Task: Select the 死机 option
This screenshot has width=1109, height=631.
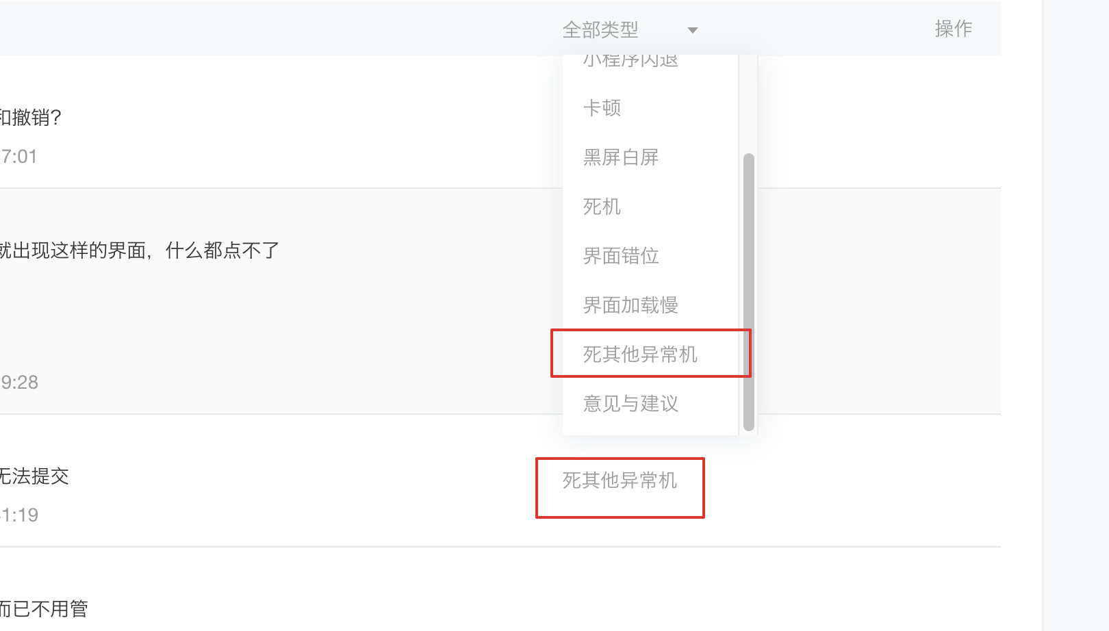Action: 602,207
